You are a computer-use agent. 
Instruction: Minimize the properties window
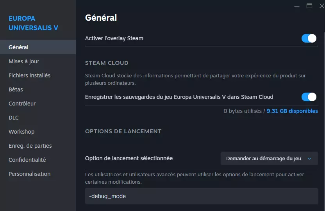tap(298, 6)
